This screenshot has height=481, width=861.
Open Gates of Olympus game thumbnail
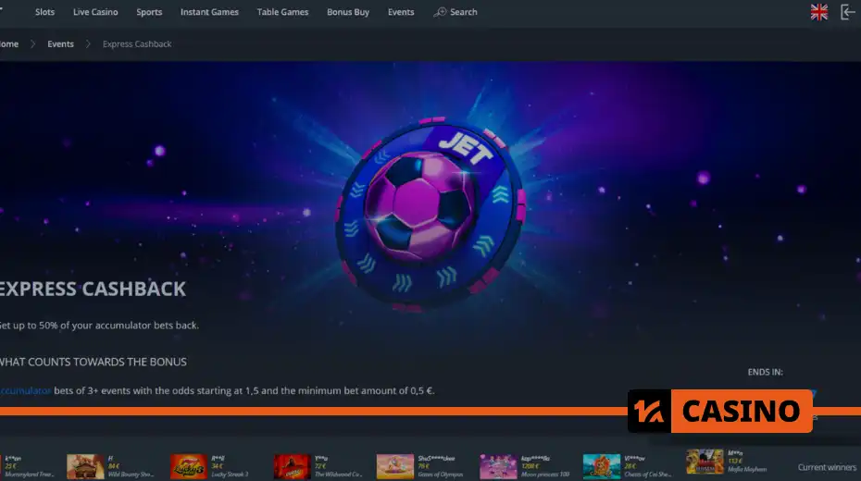(x=394, y=467)
